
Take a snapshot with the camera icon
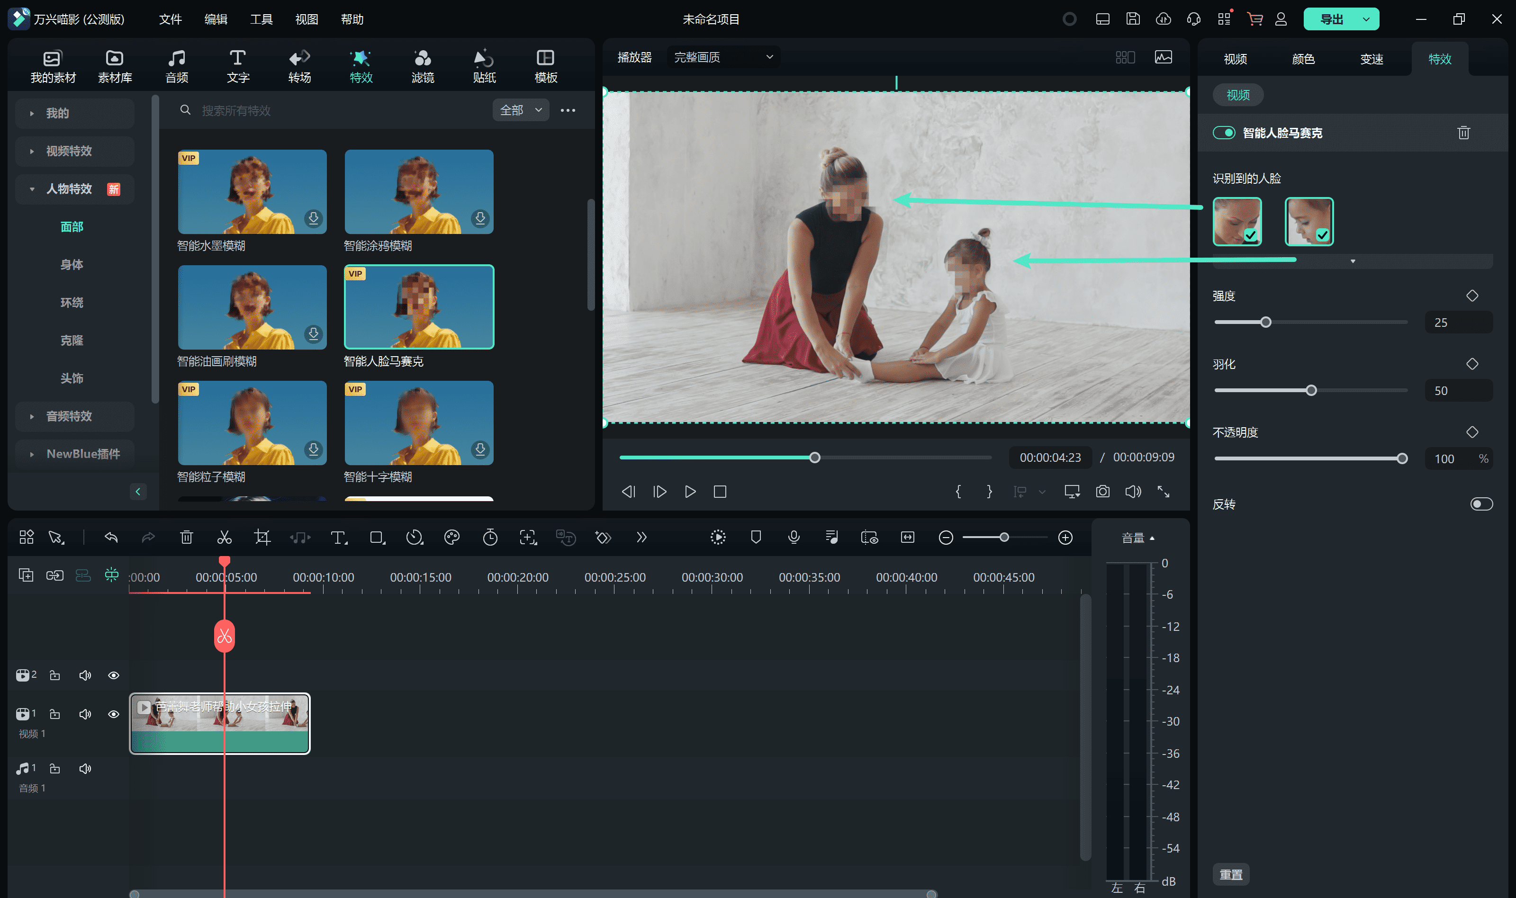pos(1103,491)
